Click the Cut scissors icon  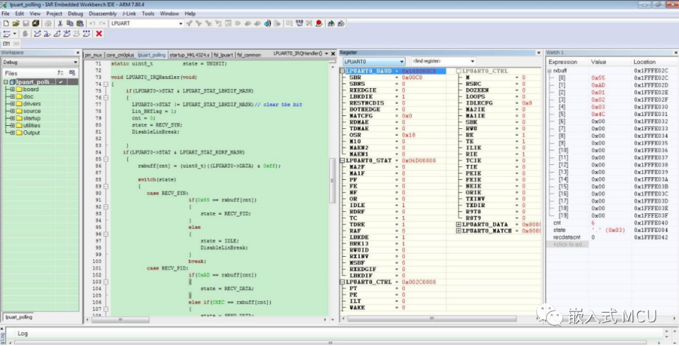point(60,23)
